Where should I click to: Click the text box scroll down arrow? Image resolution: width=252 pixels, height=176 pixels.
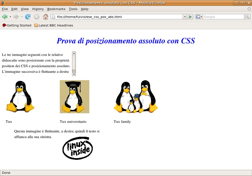(74, 74)
